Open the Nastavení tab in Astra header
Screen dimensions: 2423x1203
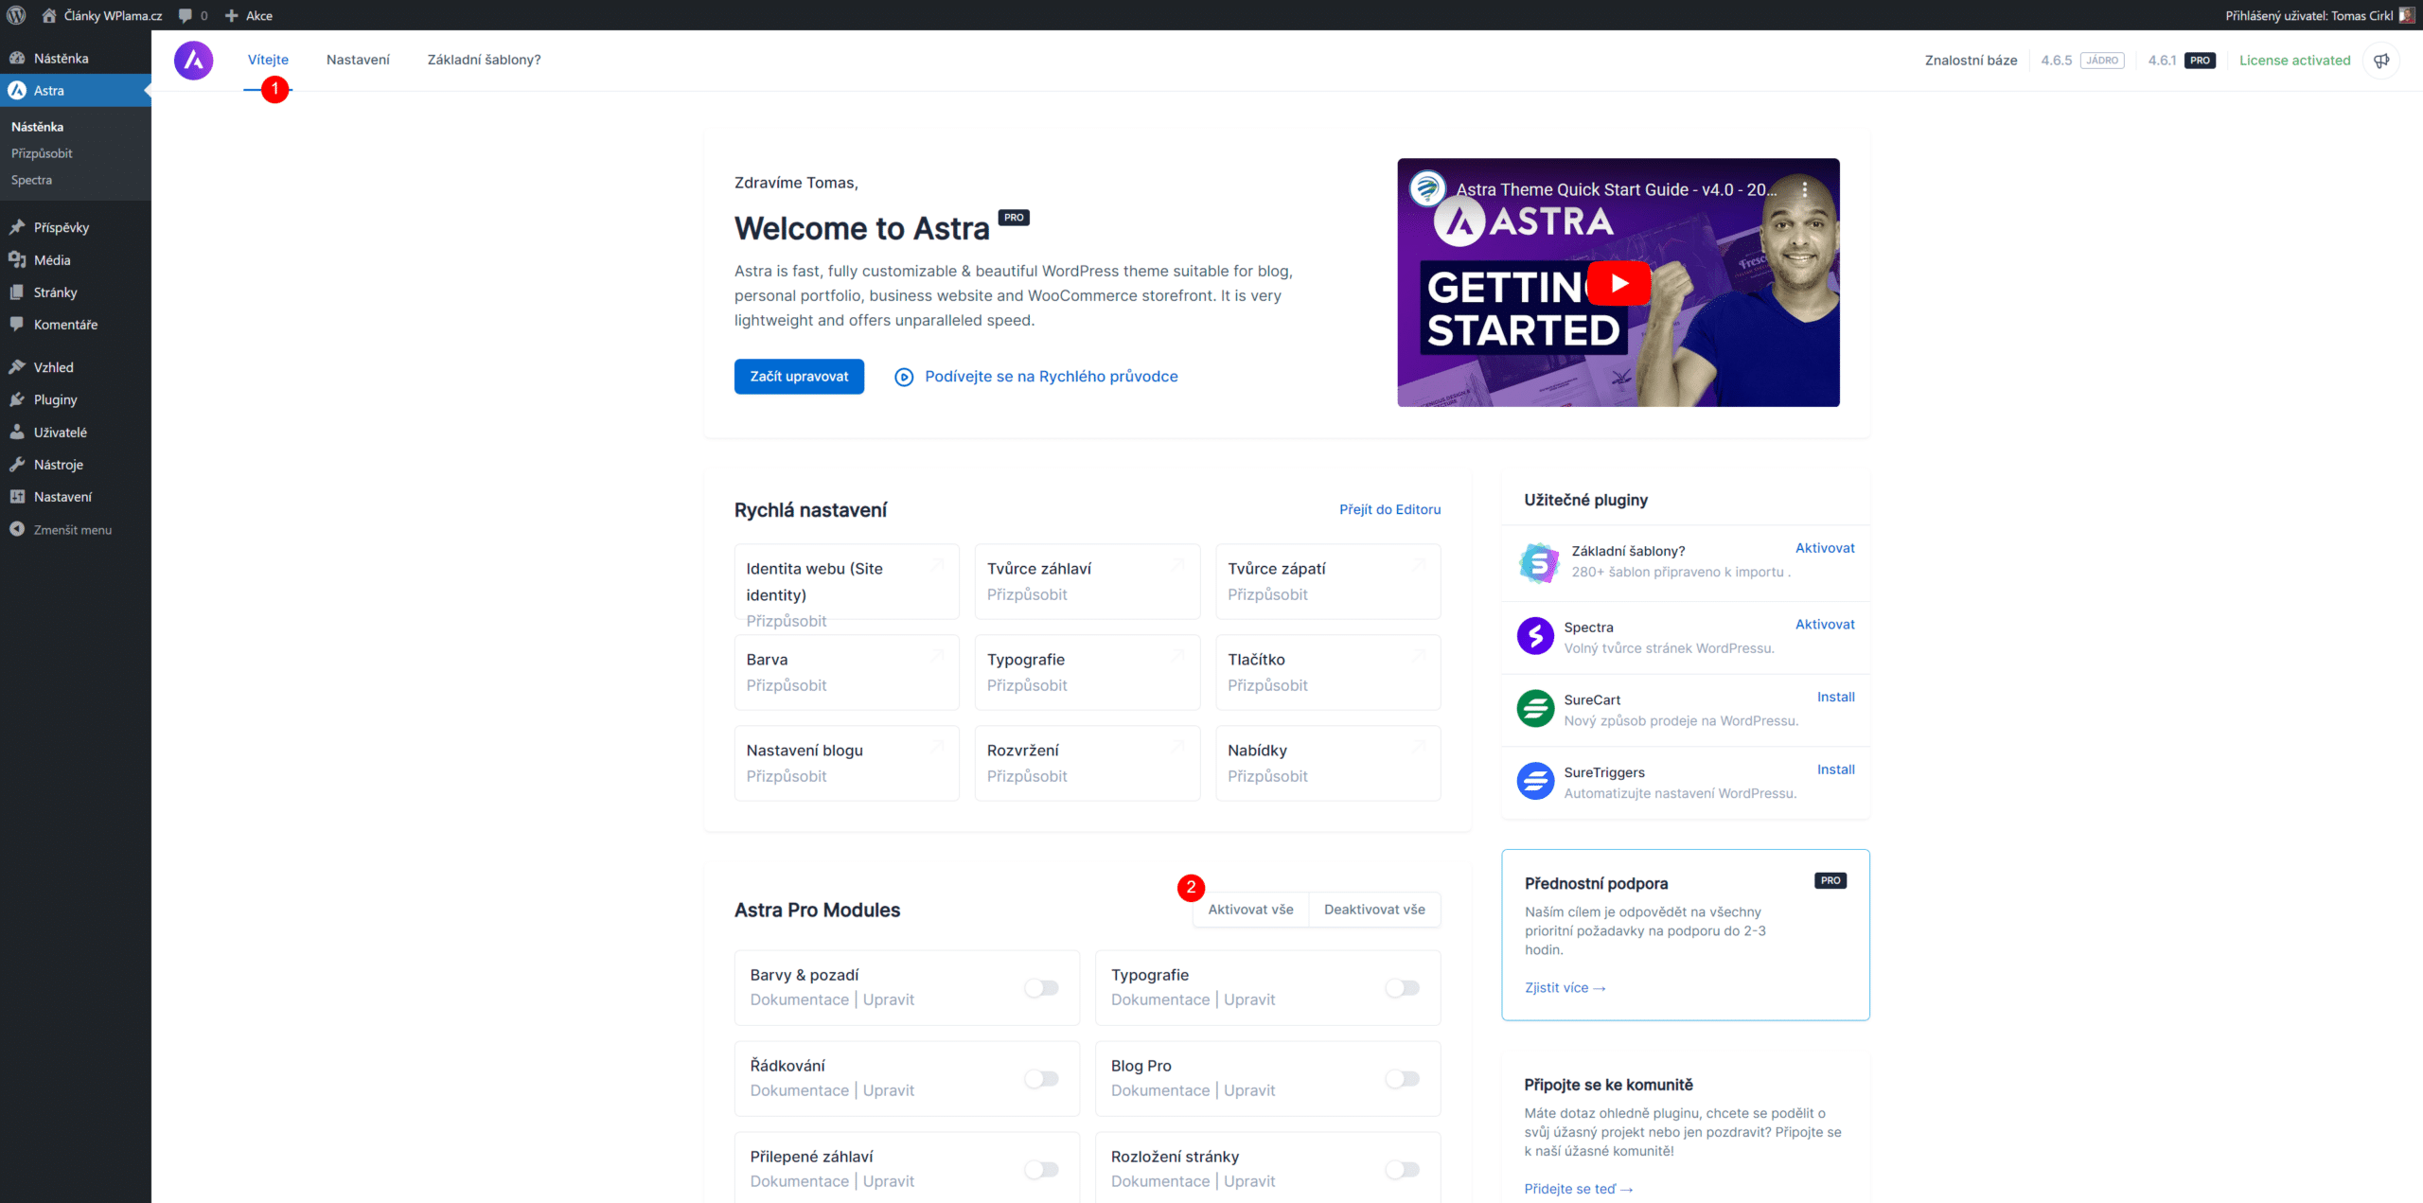point(358,60)
